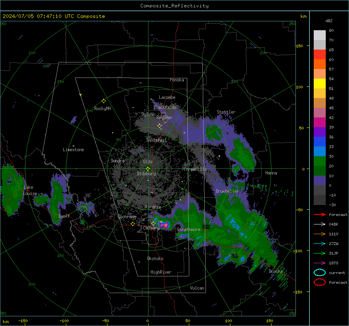Click the Composite_Reflectivity title text

(x=174, y=6)
